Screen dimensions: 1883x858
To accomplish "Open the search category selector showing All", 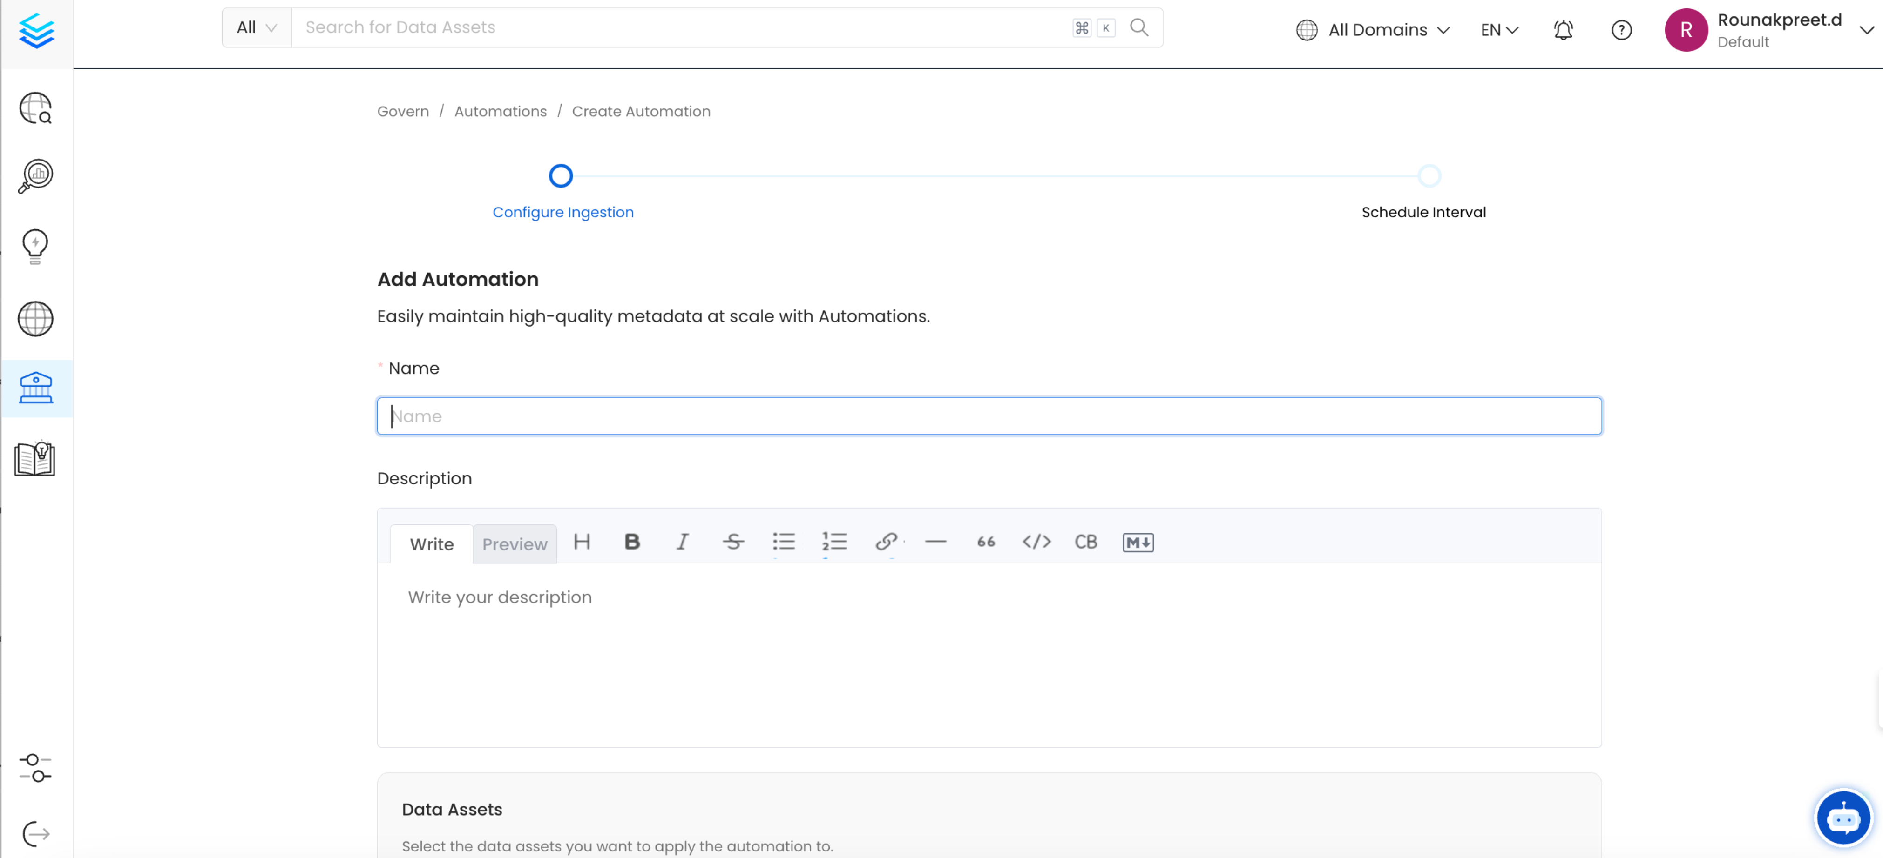I will click(256, 27).
